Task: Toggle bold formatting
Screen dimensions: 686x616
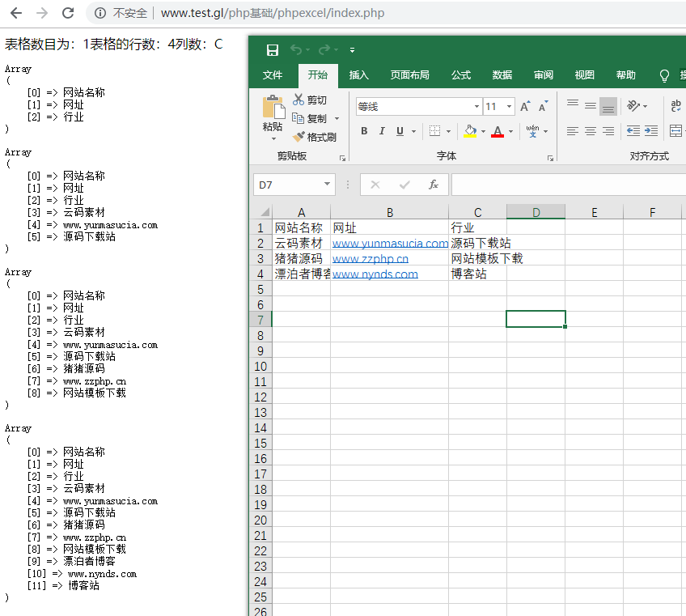Action: tap(364, 131)
